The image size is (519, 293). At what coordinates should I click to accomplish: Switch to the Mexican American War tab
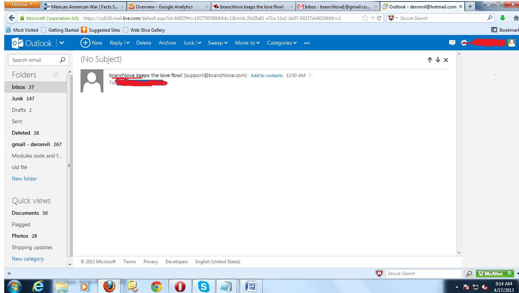click(x=84, y=7)
